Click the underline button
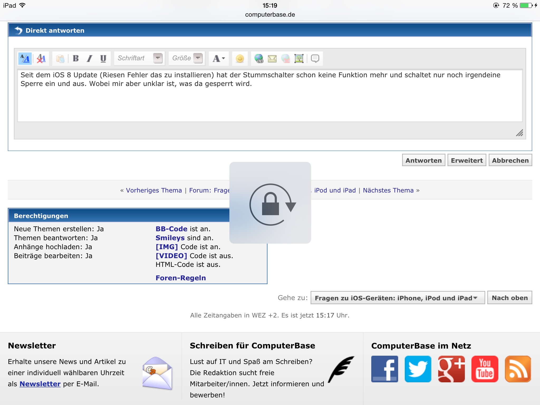540x405 pixels. click(x=103, y=59)
